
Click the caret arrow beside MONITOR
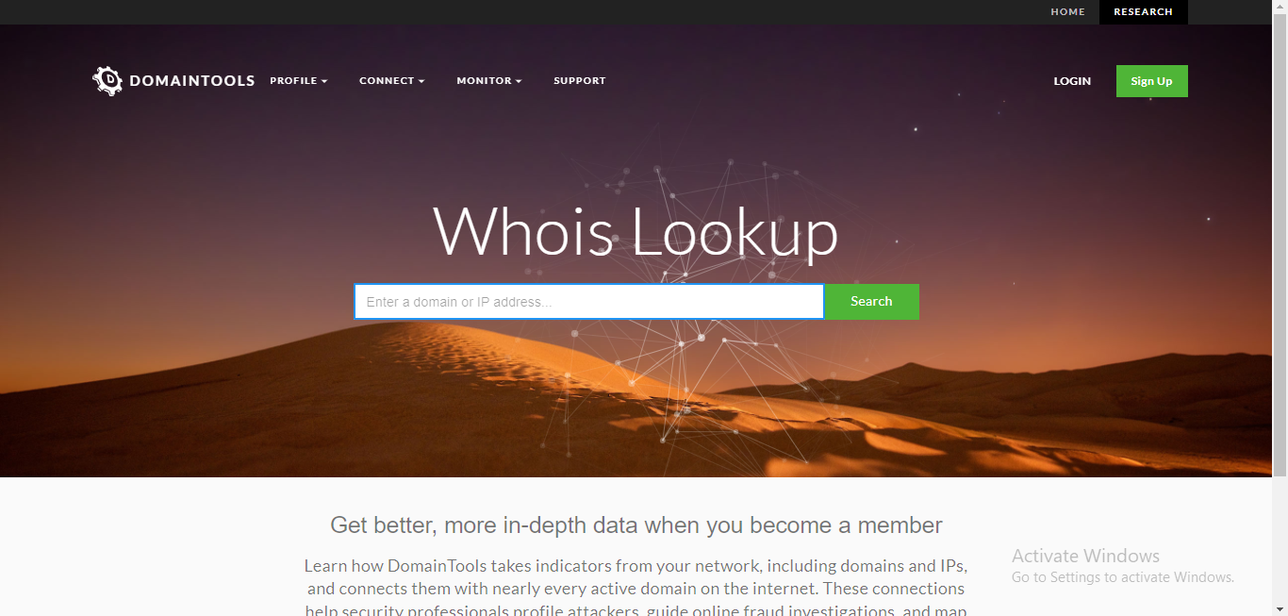519,82
